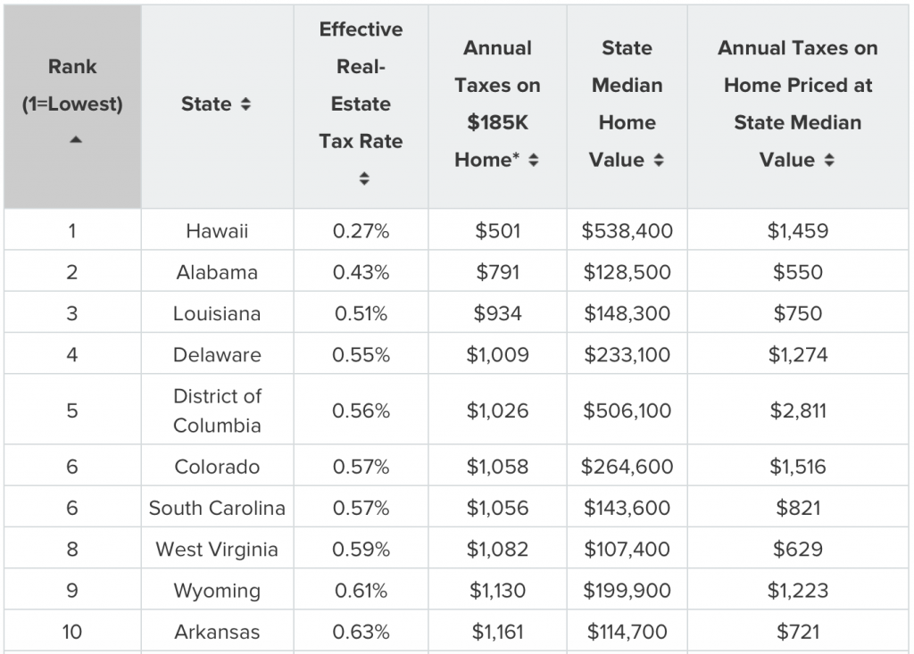Click Louisiana's 0.51% tax rate cell
Screen dimensions: 914x654
[x=361, y=313]
